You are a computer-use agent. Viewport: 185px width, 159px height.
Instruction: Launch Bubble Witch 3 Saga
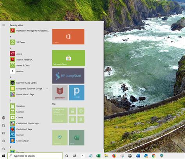pos(22,95)
